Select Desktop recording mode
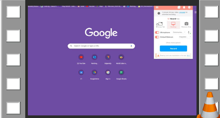220x118 pixels. pyautogui.click(x=173, y=25)
